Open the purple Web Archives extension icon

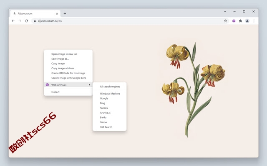coord(234,21)
